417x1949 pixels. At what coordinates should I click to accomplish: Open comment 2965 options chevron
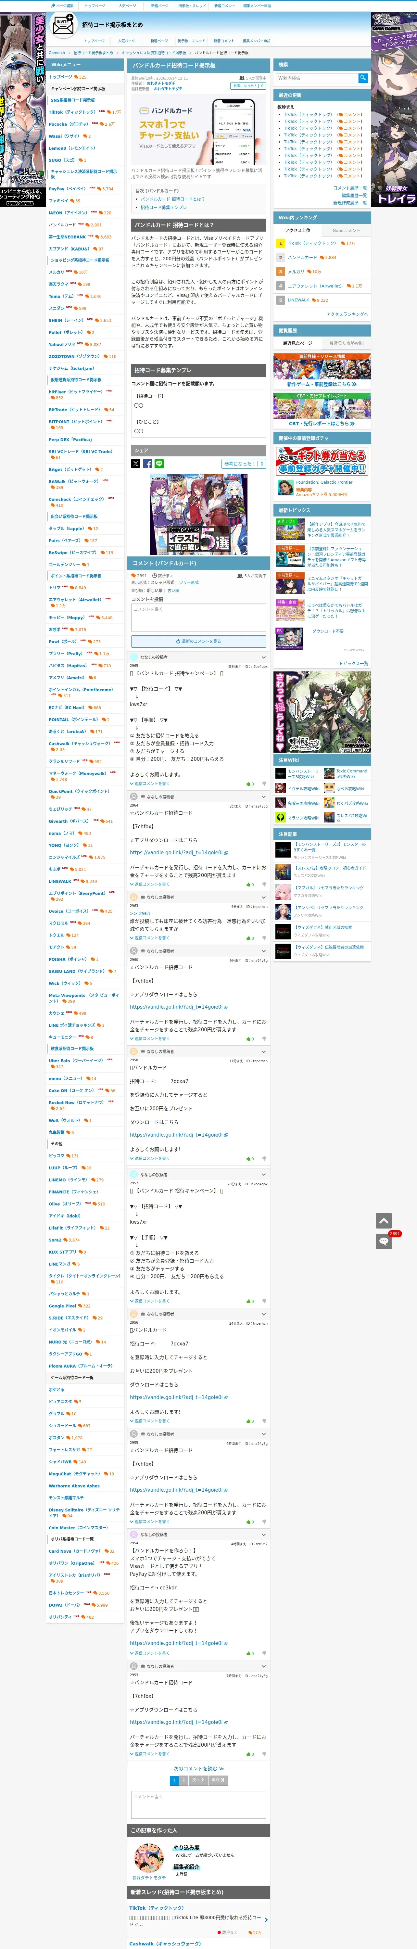[x=264, y=657]
